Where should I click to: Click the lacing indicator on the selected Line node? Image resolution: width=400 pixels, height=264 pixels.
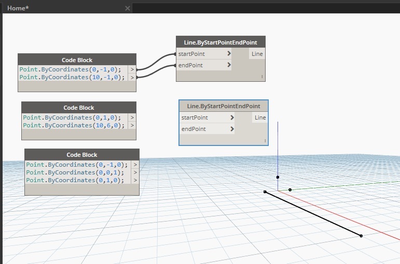click(x=265, y=140)
